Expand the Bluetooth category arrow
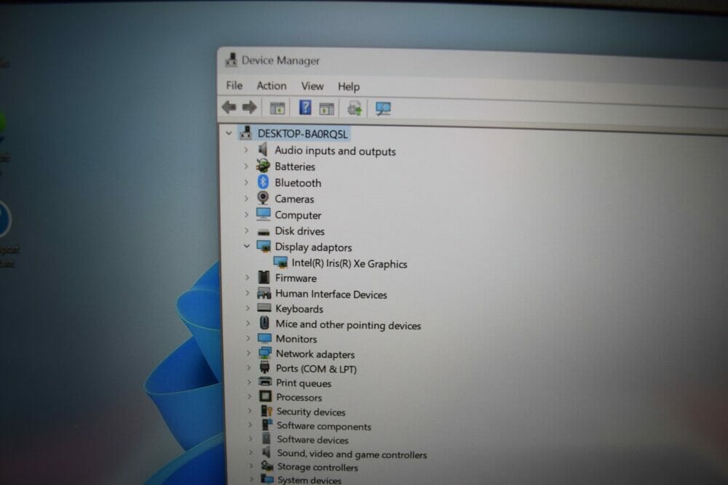This screenshot has height=485, width=728. pyautogui.click(x=247, y=183)
